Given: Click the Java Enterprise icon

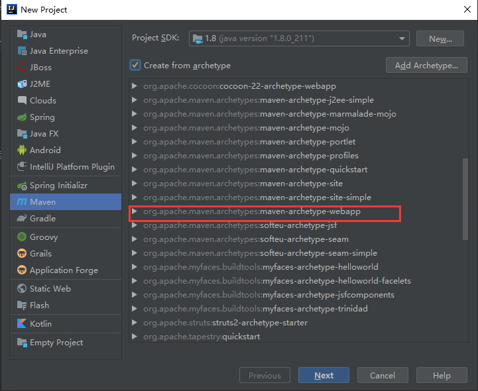Looking at the screenshot, I should (22, 51).
